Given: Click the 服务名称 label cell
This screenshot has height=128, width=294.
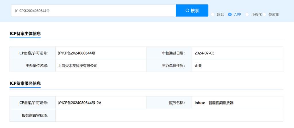Looking at the screenshot, I should [x=177, y=103].
